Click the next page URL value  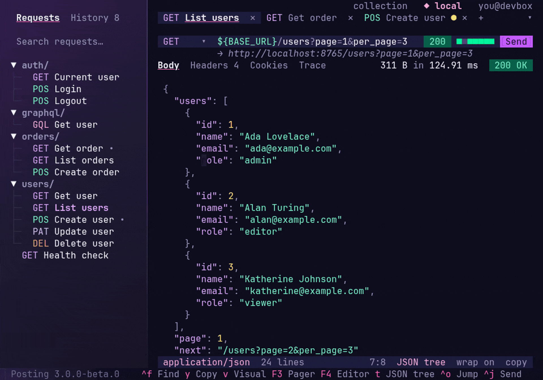point(288,350)
